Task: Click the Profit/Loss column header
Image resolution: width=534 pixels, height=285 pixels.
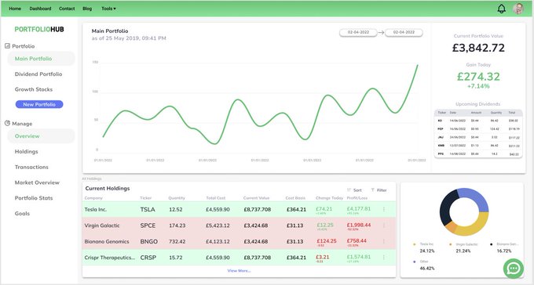Action: [357, 198]
